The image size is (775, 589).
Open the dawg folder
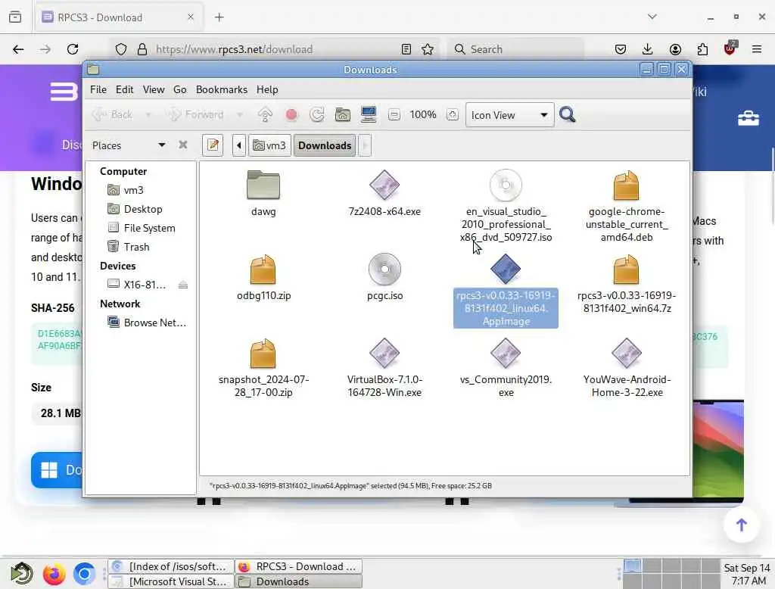click(x=263, y=185)
